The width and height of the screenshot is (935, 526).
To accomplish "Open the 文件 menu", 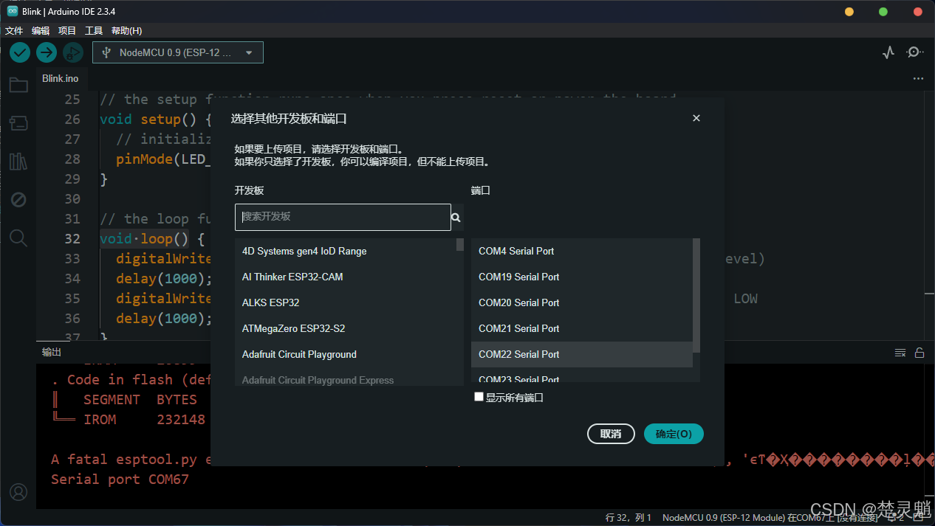I will point(14,31).
